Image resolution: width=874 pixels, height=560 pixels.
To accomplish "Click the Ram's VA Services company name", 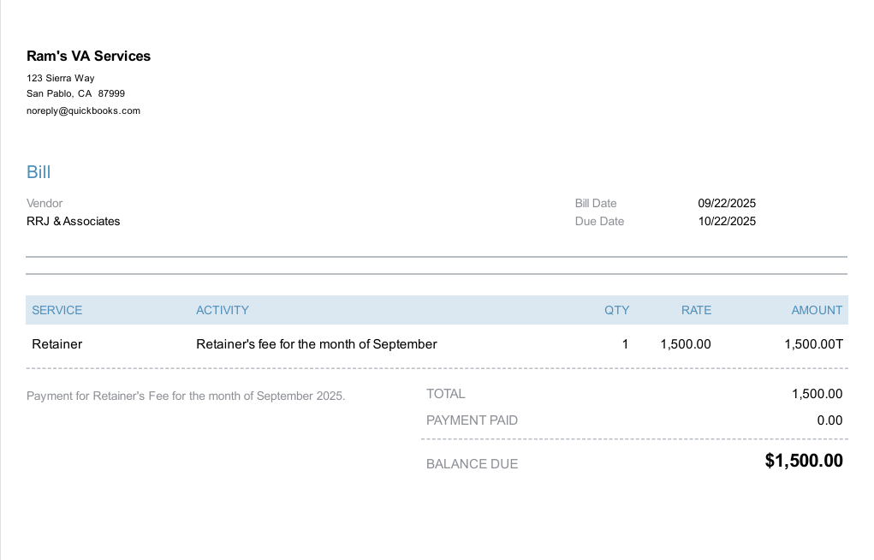I will tap(88, 57).
